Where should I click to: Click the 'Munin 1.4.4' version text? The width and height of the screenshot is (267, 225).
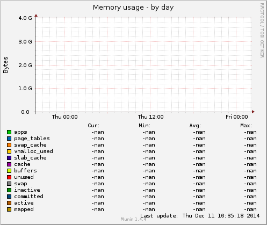point(133,219)
